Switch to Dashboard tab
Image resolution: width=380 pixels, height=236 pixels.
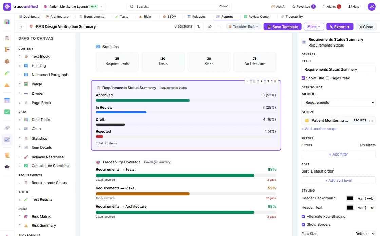29,17
